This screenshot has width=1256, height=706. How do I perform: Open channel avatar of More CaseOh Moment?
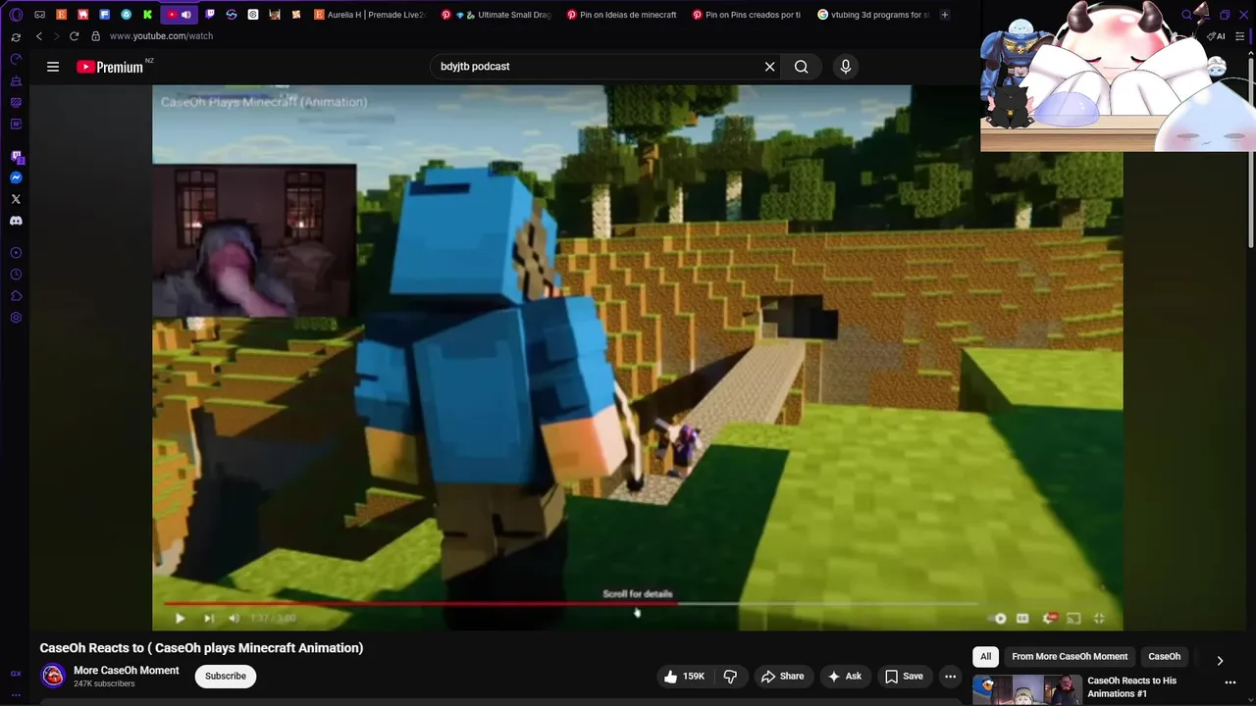(x=53, y=676)
